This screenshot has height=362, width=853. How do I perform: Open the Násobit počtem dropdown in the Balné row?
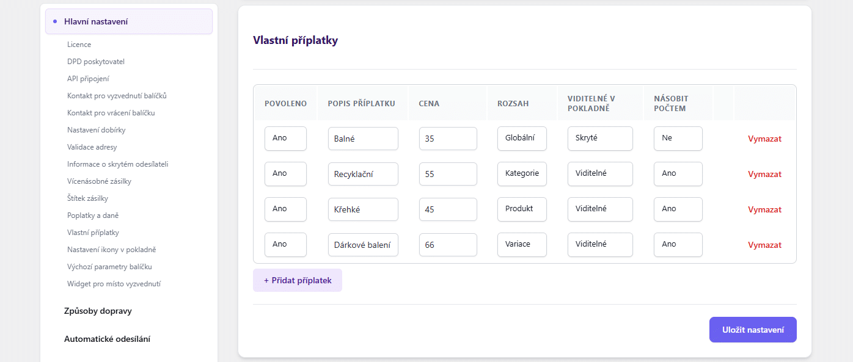(678, 139)
